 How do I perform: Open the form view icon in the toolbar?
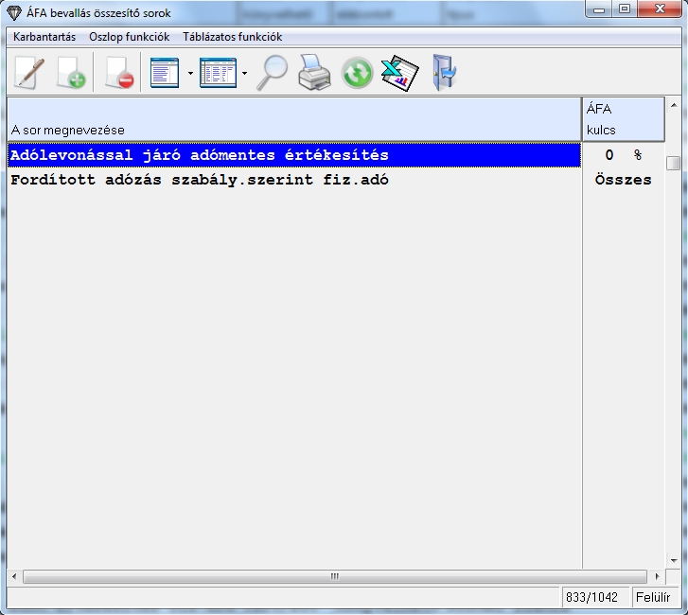click(x=165, y=73)
